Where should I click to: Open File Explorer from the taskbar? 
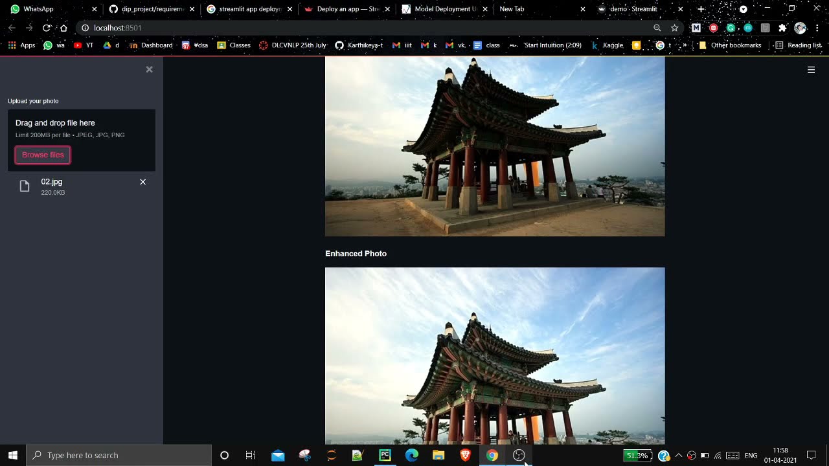[438, 455]
